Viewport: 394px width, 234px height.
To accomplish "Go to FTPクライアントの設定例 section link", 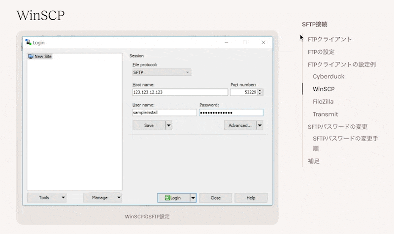I will 341,64.
